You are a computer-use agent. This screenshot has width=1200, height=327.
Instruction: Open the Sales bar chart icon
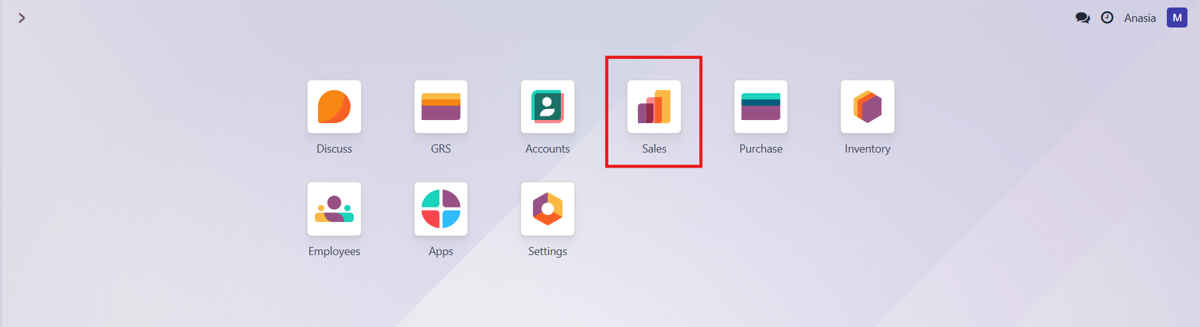point(654,106)
